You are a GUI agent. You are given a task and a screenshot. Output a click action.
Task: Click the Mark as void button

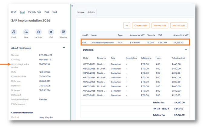coord(160,25)
